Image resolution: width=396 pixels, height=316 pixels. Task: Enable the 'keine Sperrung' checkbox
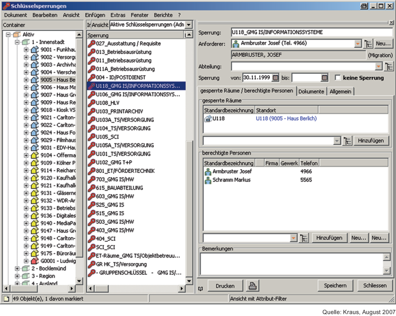pyautogui.click(x=338, y=78)
